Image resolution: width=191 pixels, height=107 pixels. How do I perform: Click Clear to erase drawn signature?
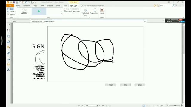[111, 85]
